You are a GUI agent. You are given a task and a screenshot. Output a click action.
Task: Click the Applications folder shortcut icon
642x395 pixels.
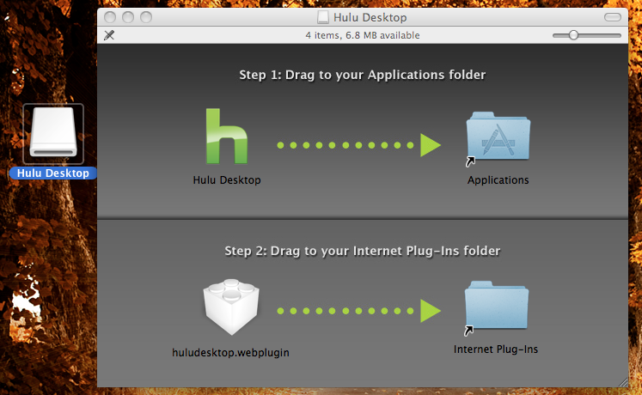tap(498, 137)
